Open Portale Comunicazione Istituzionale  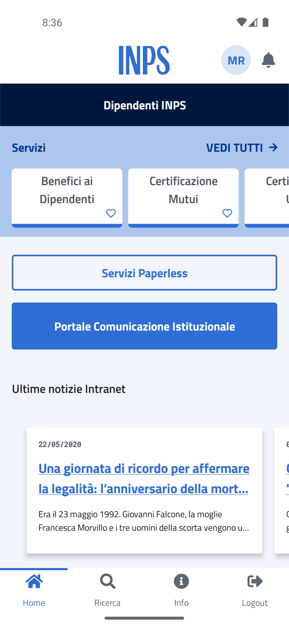(144, 326)
